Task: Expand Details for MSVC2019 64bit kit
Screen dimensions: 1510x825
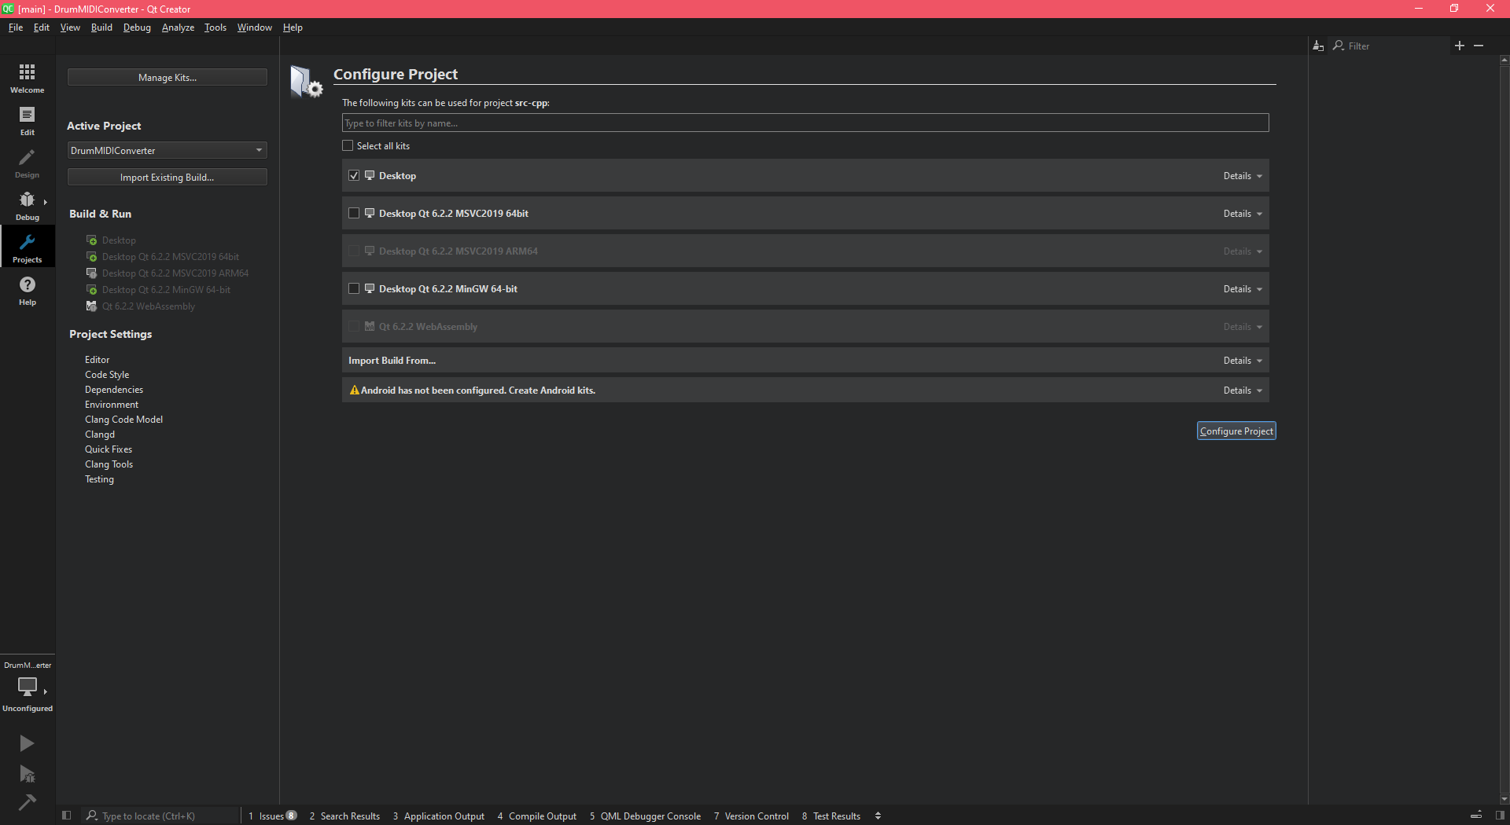Action: [1243, 214]
